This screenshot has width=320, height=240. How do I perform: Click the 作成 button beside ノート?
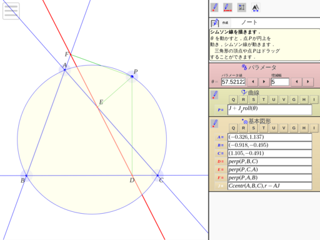tap(225, 22)
